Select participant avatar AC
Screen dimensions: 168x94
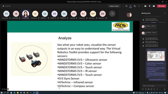83,14
